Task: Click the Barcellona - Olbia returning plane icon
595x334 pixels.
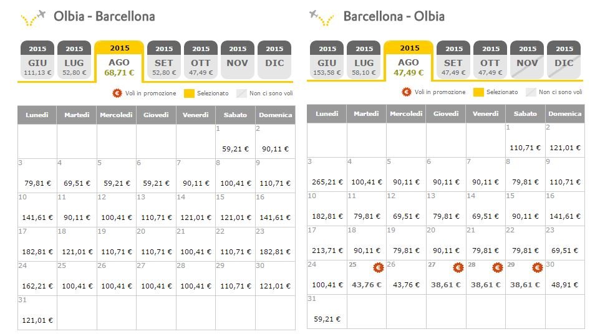Action: pyautogui.click(x=322, y=18)
